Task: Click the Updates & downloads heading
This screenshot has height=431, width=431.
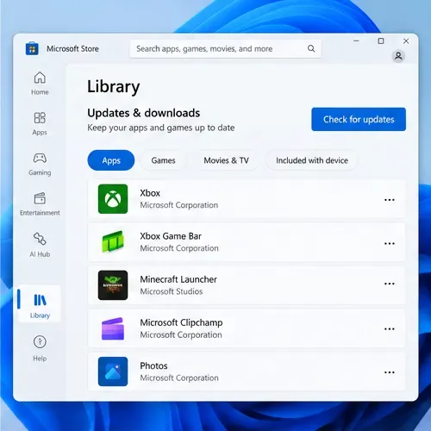Action: pyautogui.click(x=144, y=113)
